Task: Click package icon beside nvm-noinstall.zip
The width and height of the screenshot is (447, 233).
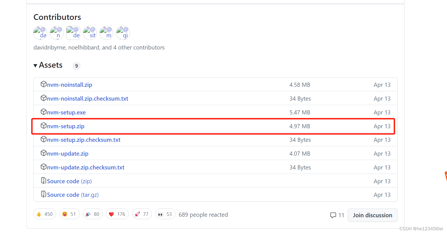Action: (43, 84)
